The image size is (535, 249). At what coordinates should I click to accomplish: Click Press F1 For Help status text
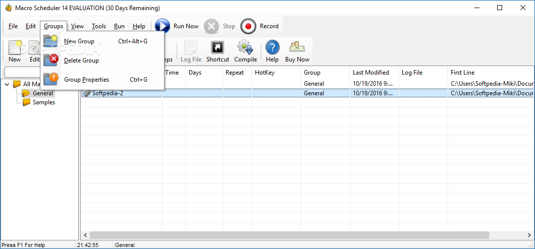click(23, 245)
